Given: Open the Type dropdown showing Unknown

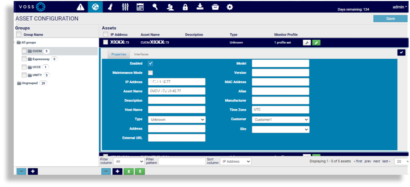Looking at the screenshot, I should pyautogui.click(x=177, y=120).
